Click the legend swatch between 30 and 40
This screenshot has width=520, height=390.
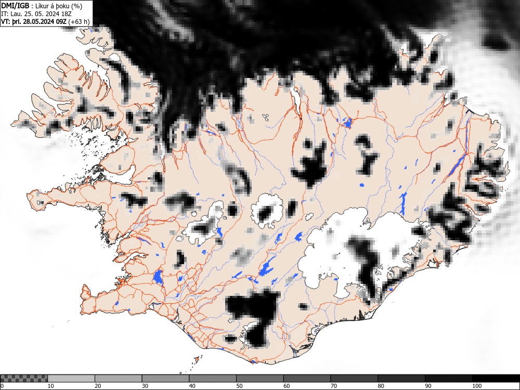(165, 379)
